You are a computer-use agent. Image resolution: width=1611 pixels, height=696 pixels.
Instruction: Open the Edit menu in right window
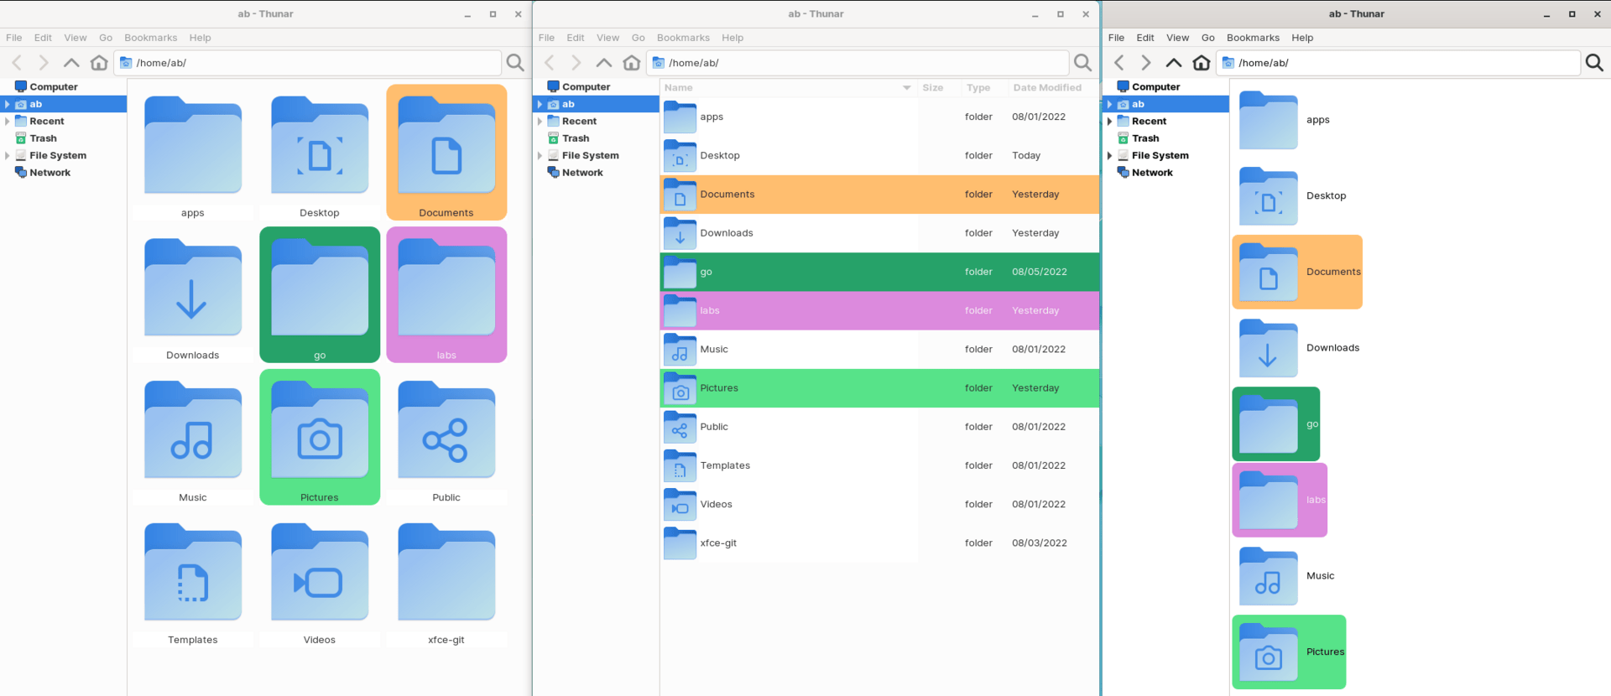(1145, 38)
